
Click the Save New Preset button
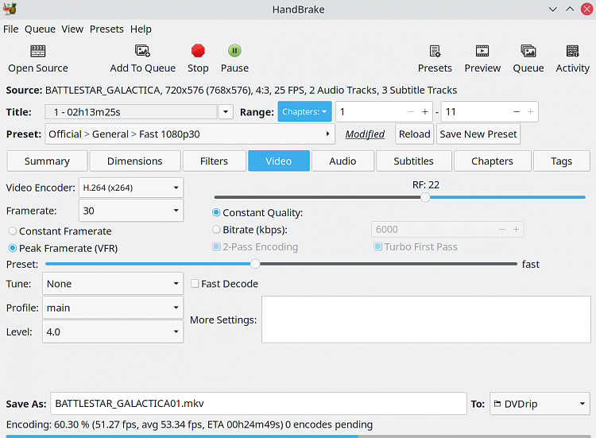click(x=478, y=134)
